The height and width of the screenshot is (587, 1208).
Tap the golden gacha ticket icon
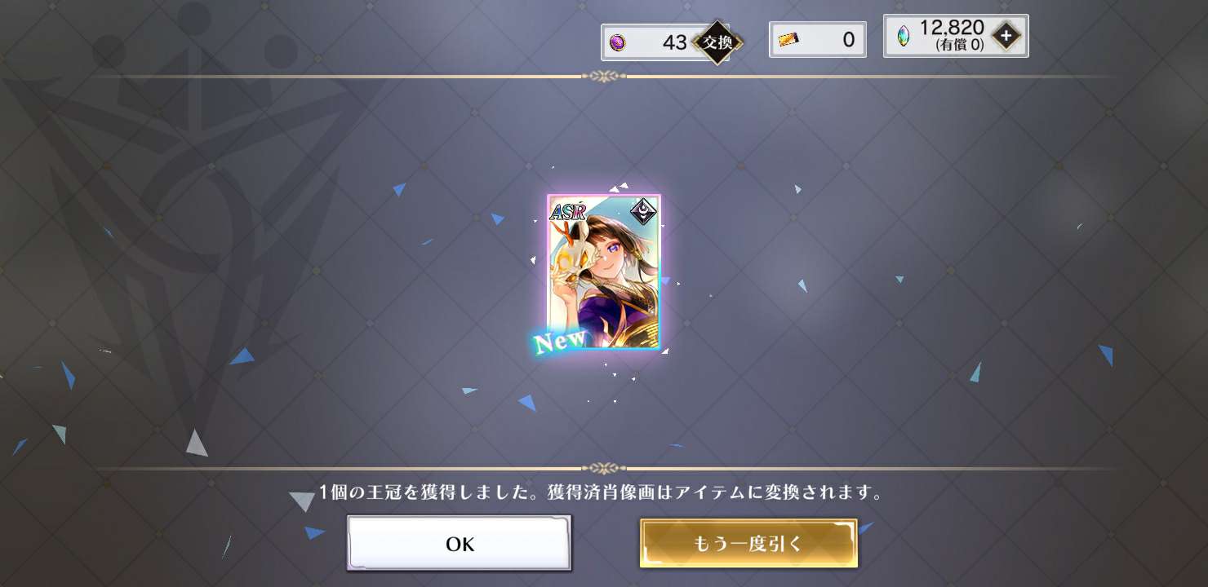point(788,39)
